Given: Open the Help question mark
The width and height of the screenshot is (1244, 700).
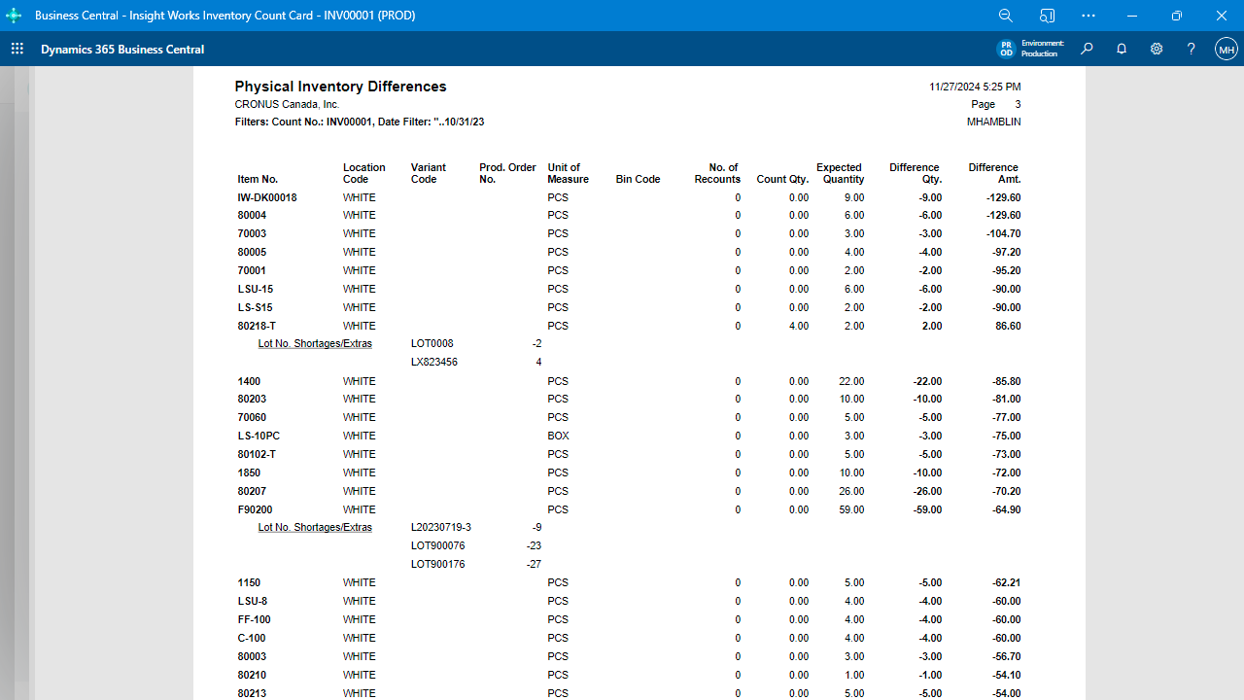Looking at the screenshot, I should pos(1191,49).
